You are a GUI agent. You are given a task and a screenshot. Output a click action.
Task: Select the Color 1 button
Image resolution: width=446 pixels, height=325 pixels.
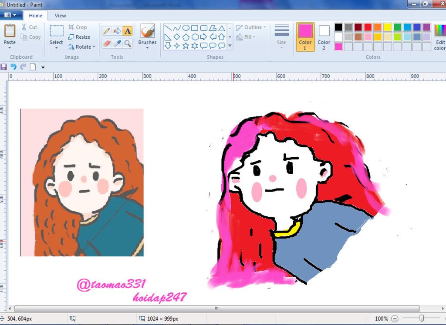pyautogui.click(x=305, y=37)
